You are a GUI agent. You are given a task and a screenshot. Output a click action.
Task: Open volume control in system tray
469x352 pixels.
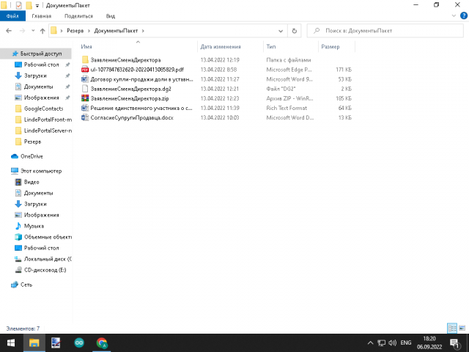click(393, 343)
